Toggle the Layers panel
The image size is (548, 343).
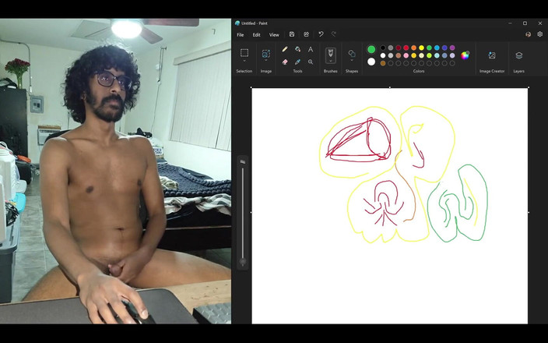pyautogui.click(x=519, y=55)
